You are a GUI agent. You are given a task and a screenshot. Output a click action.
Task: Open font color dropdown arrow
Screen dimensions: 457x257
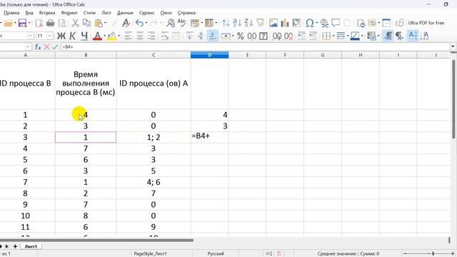(104, 36)
